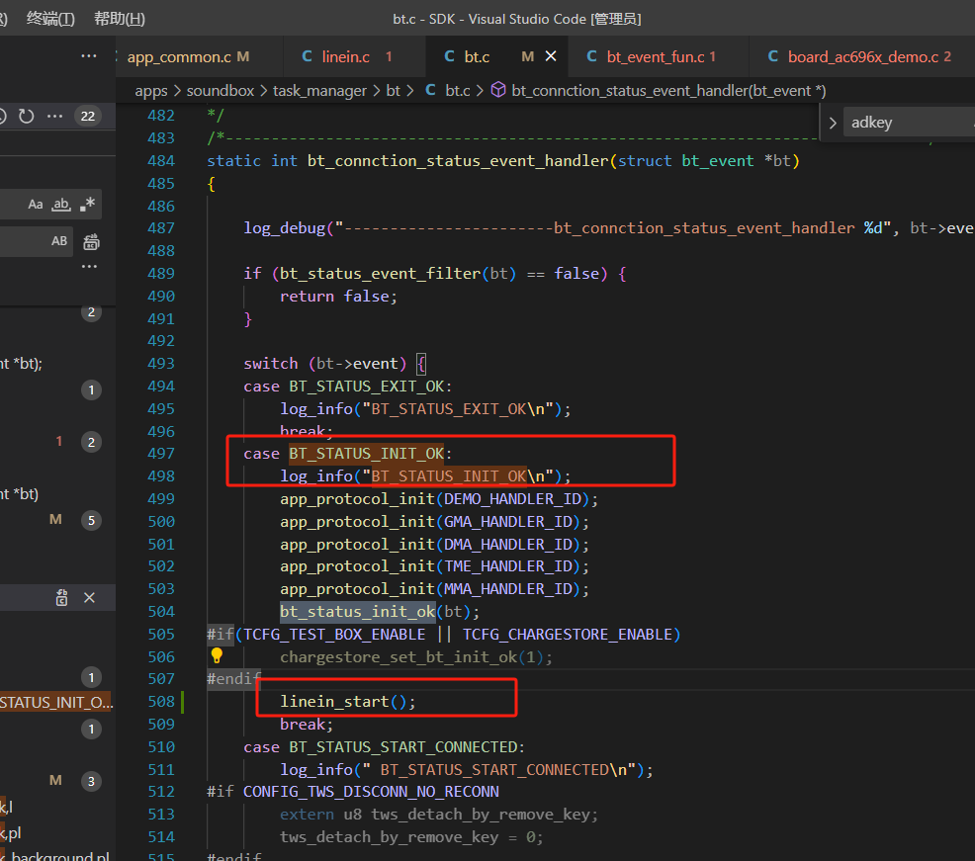Click the symbol cube icon in breadcrumb
This screenshot has height=861, width=975.
[498, 90]
